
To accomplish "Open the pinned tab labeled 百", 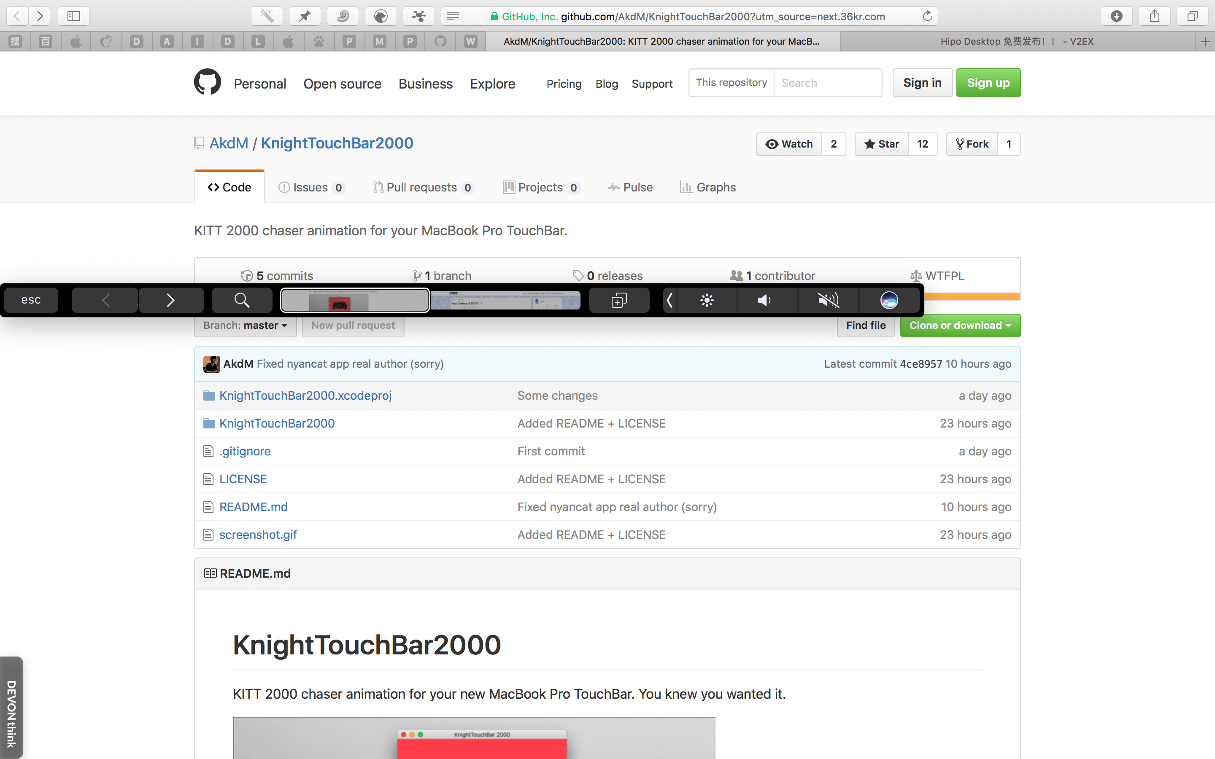I will 46,42.
